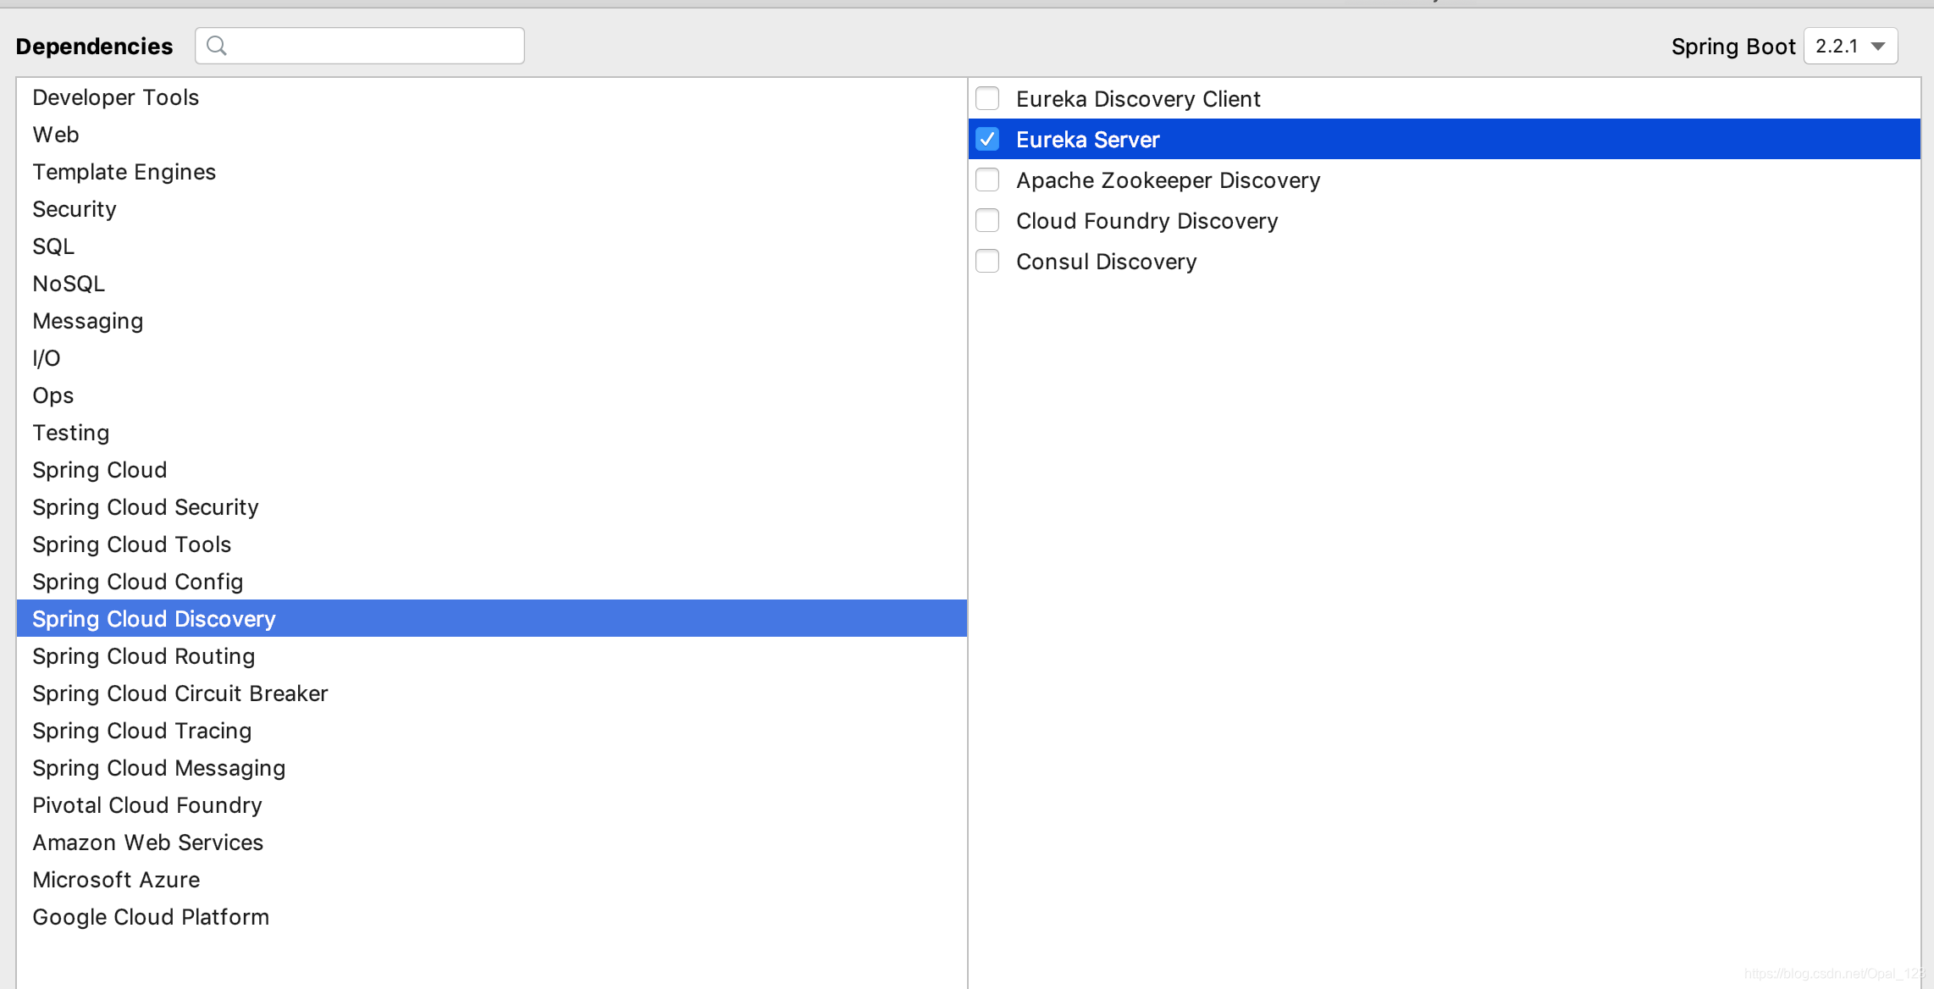Select Spring Cloud Tracing category

point(142,731)
